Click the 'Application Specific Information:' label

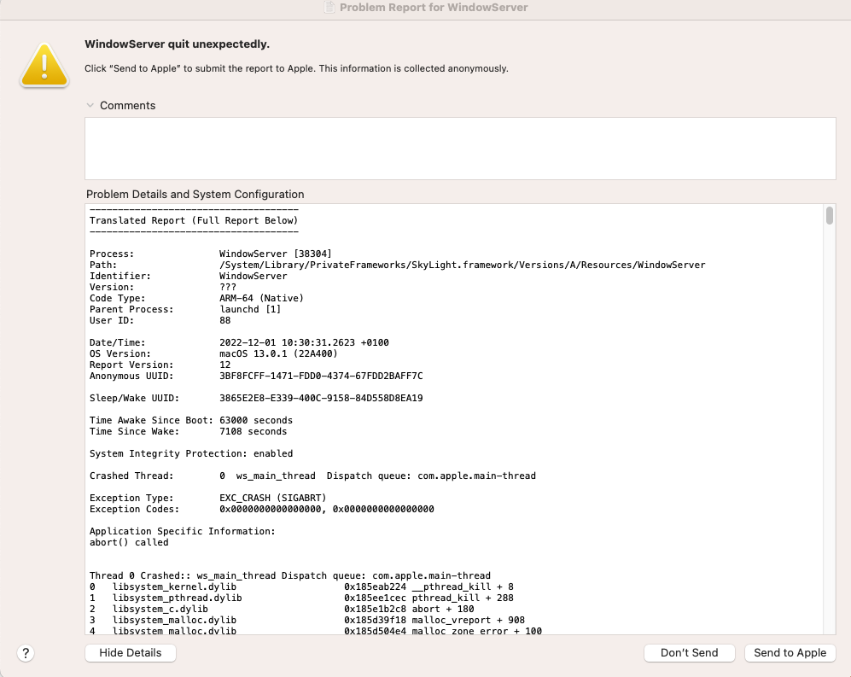click(x=183, y=531)
